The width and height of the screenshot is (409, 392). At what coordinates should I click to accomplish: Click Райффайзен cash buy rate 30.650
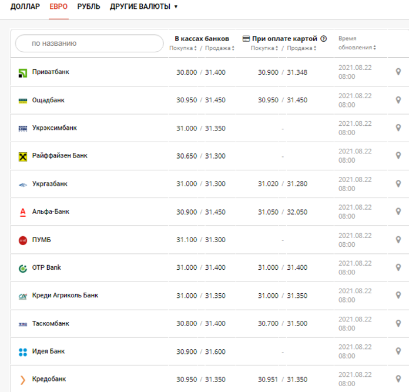186,156
